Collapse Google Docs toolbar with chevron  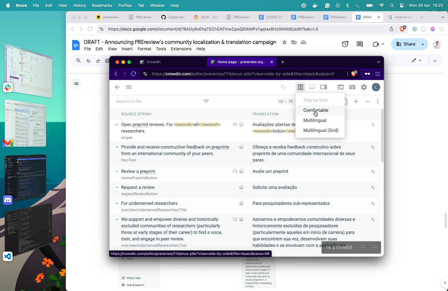[x=435, y=60]
